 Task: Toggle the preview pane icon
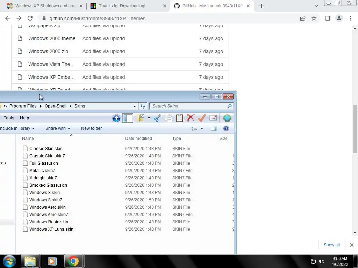[214, 128]
